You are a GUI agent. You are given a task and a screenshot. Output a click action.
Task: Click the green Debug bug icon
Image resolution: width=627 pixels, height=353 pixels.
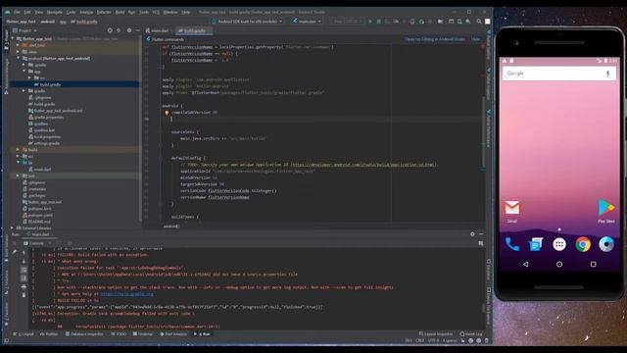point(379,22)
